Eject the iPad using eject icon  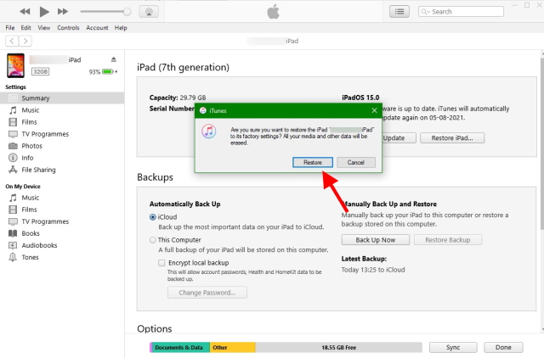[113, 59]
